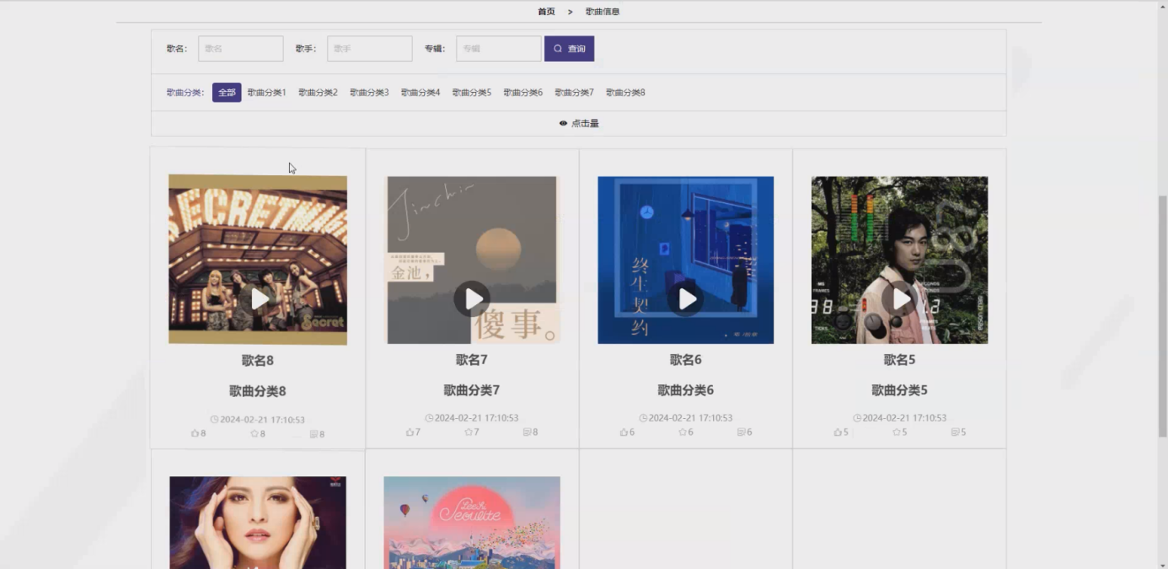Filter by 歌曲分类6 in the category bar
The height and width of the screenshot is (569, 1168).
point(522,93)
